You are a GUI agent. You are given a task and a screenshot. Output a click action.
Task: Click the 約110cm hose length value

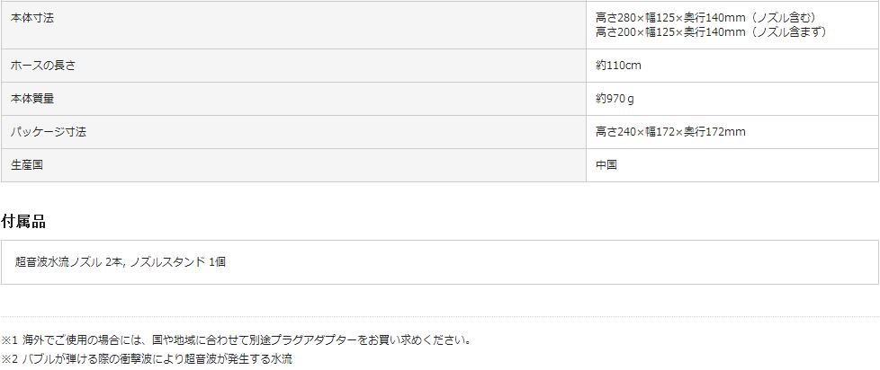(x=618, y=66)
